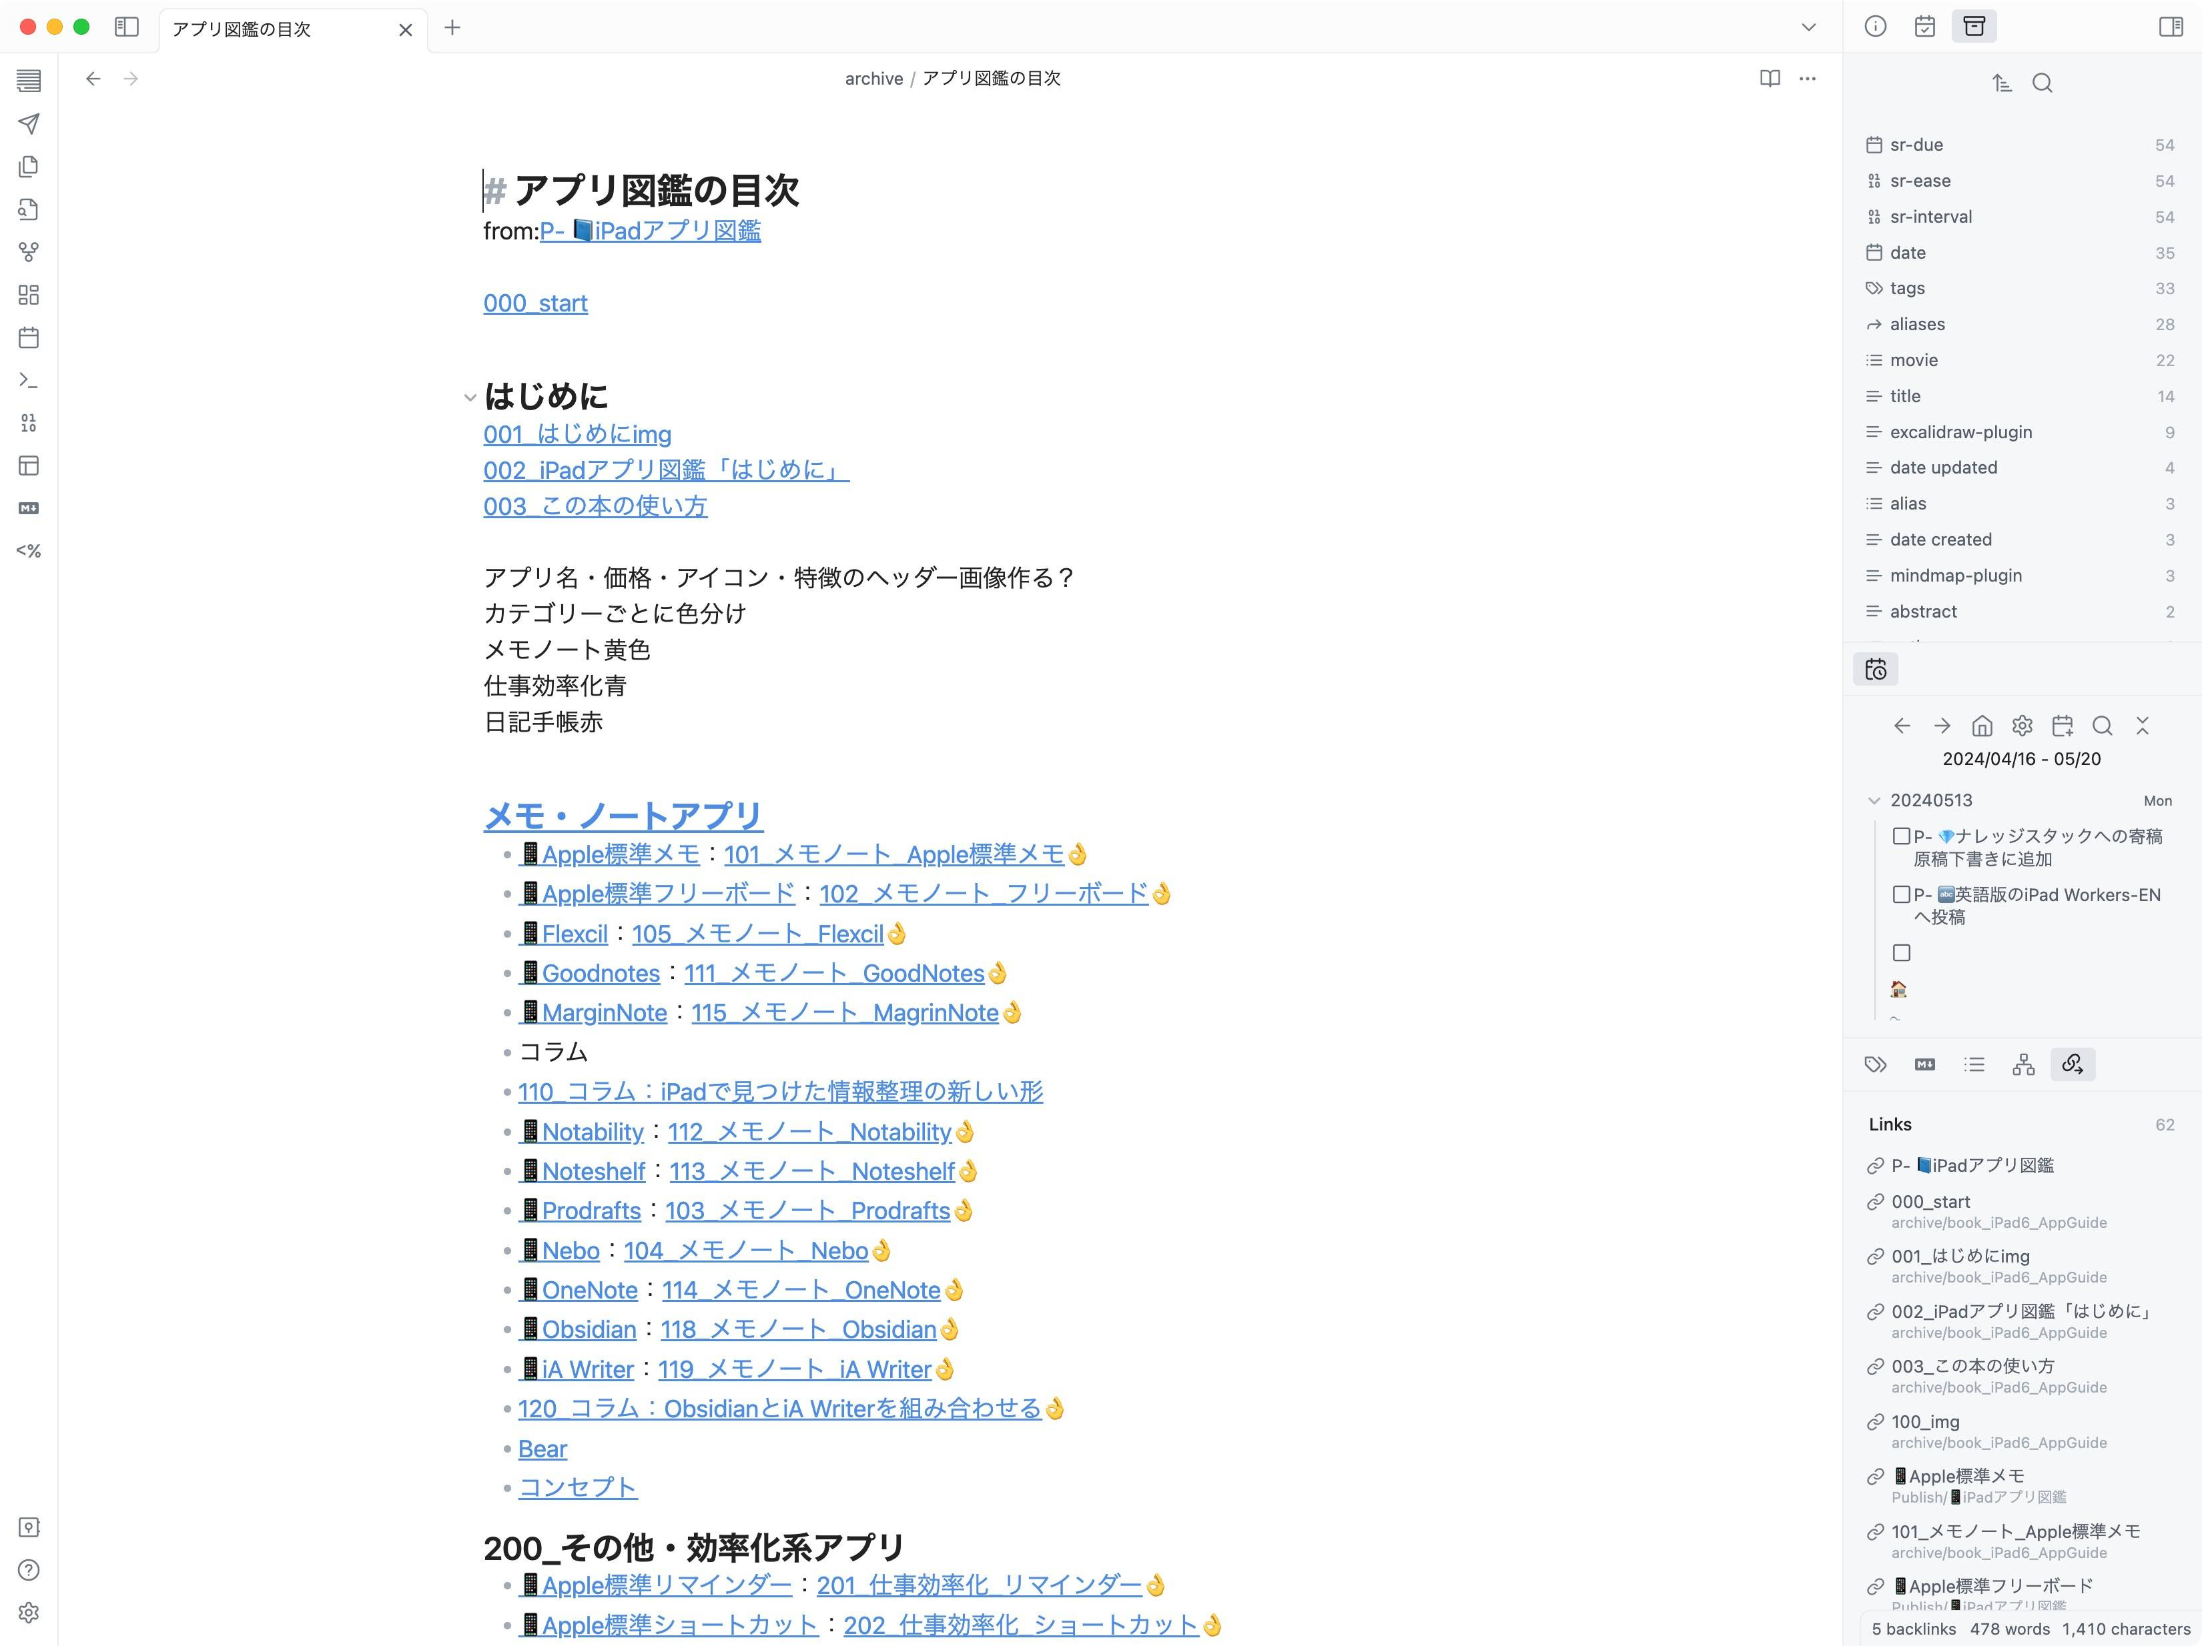Open the calendar icon in left ribbon
The height and width of the screenshot is (1646, 2202).
[29, 337]
